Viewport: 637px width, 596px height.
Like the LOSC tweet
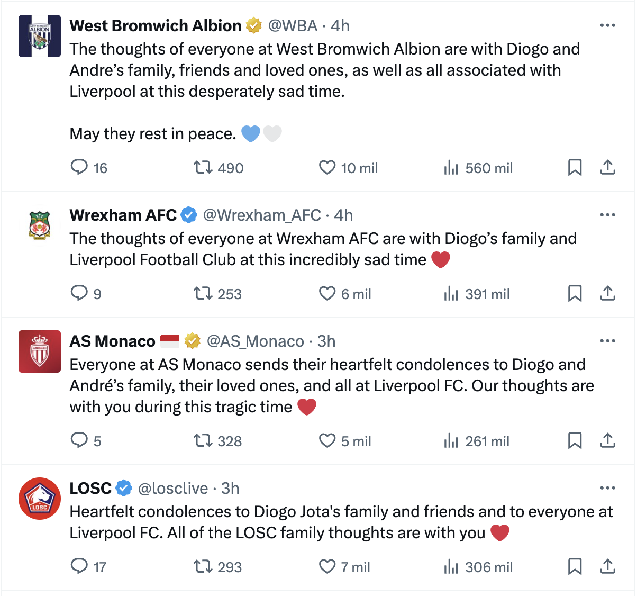[327, 567]
